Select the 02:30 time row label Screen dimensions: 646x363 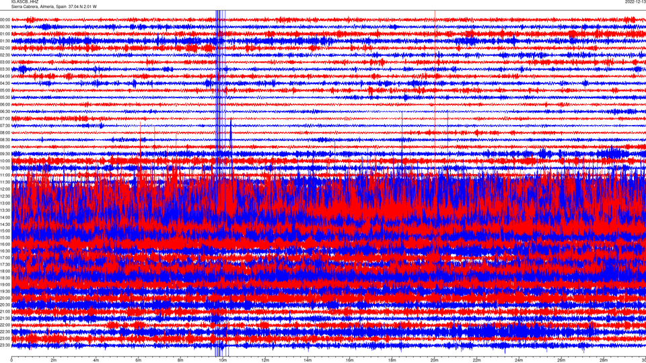[5, 55]
